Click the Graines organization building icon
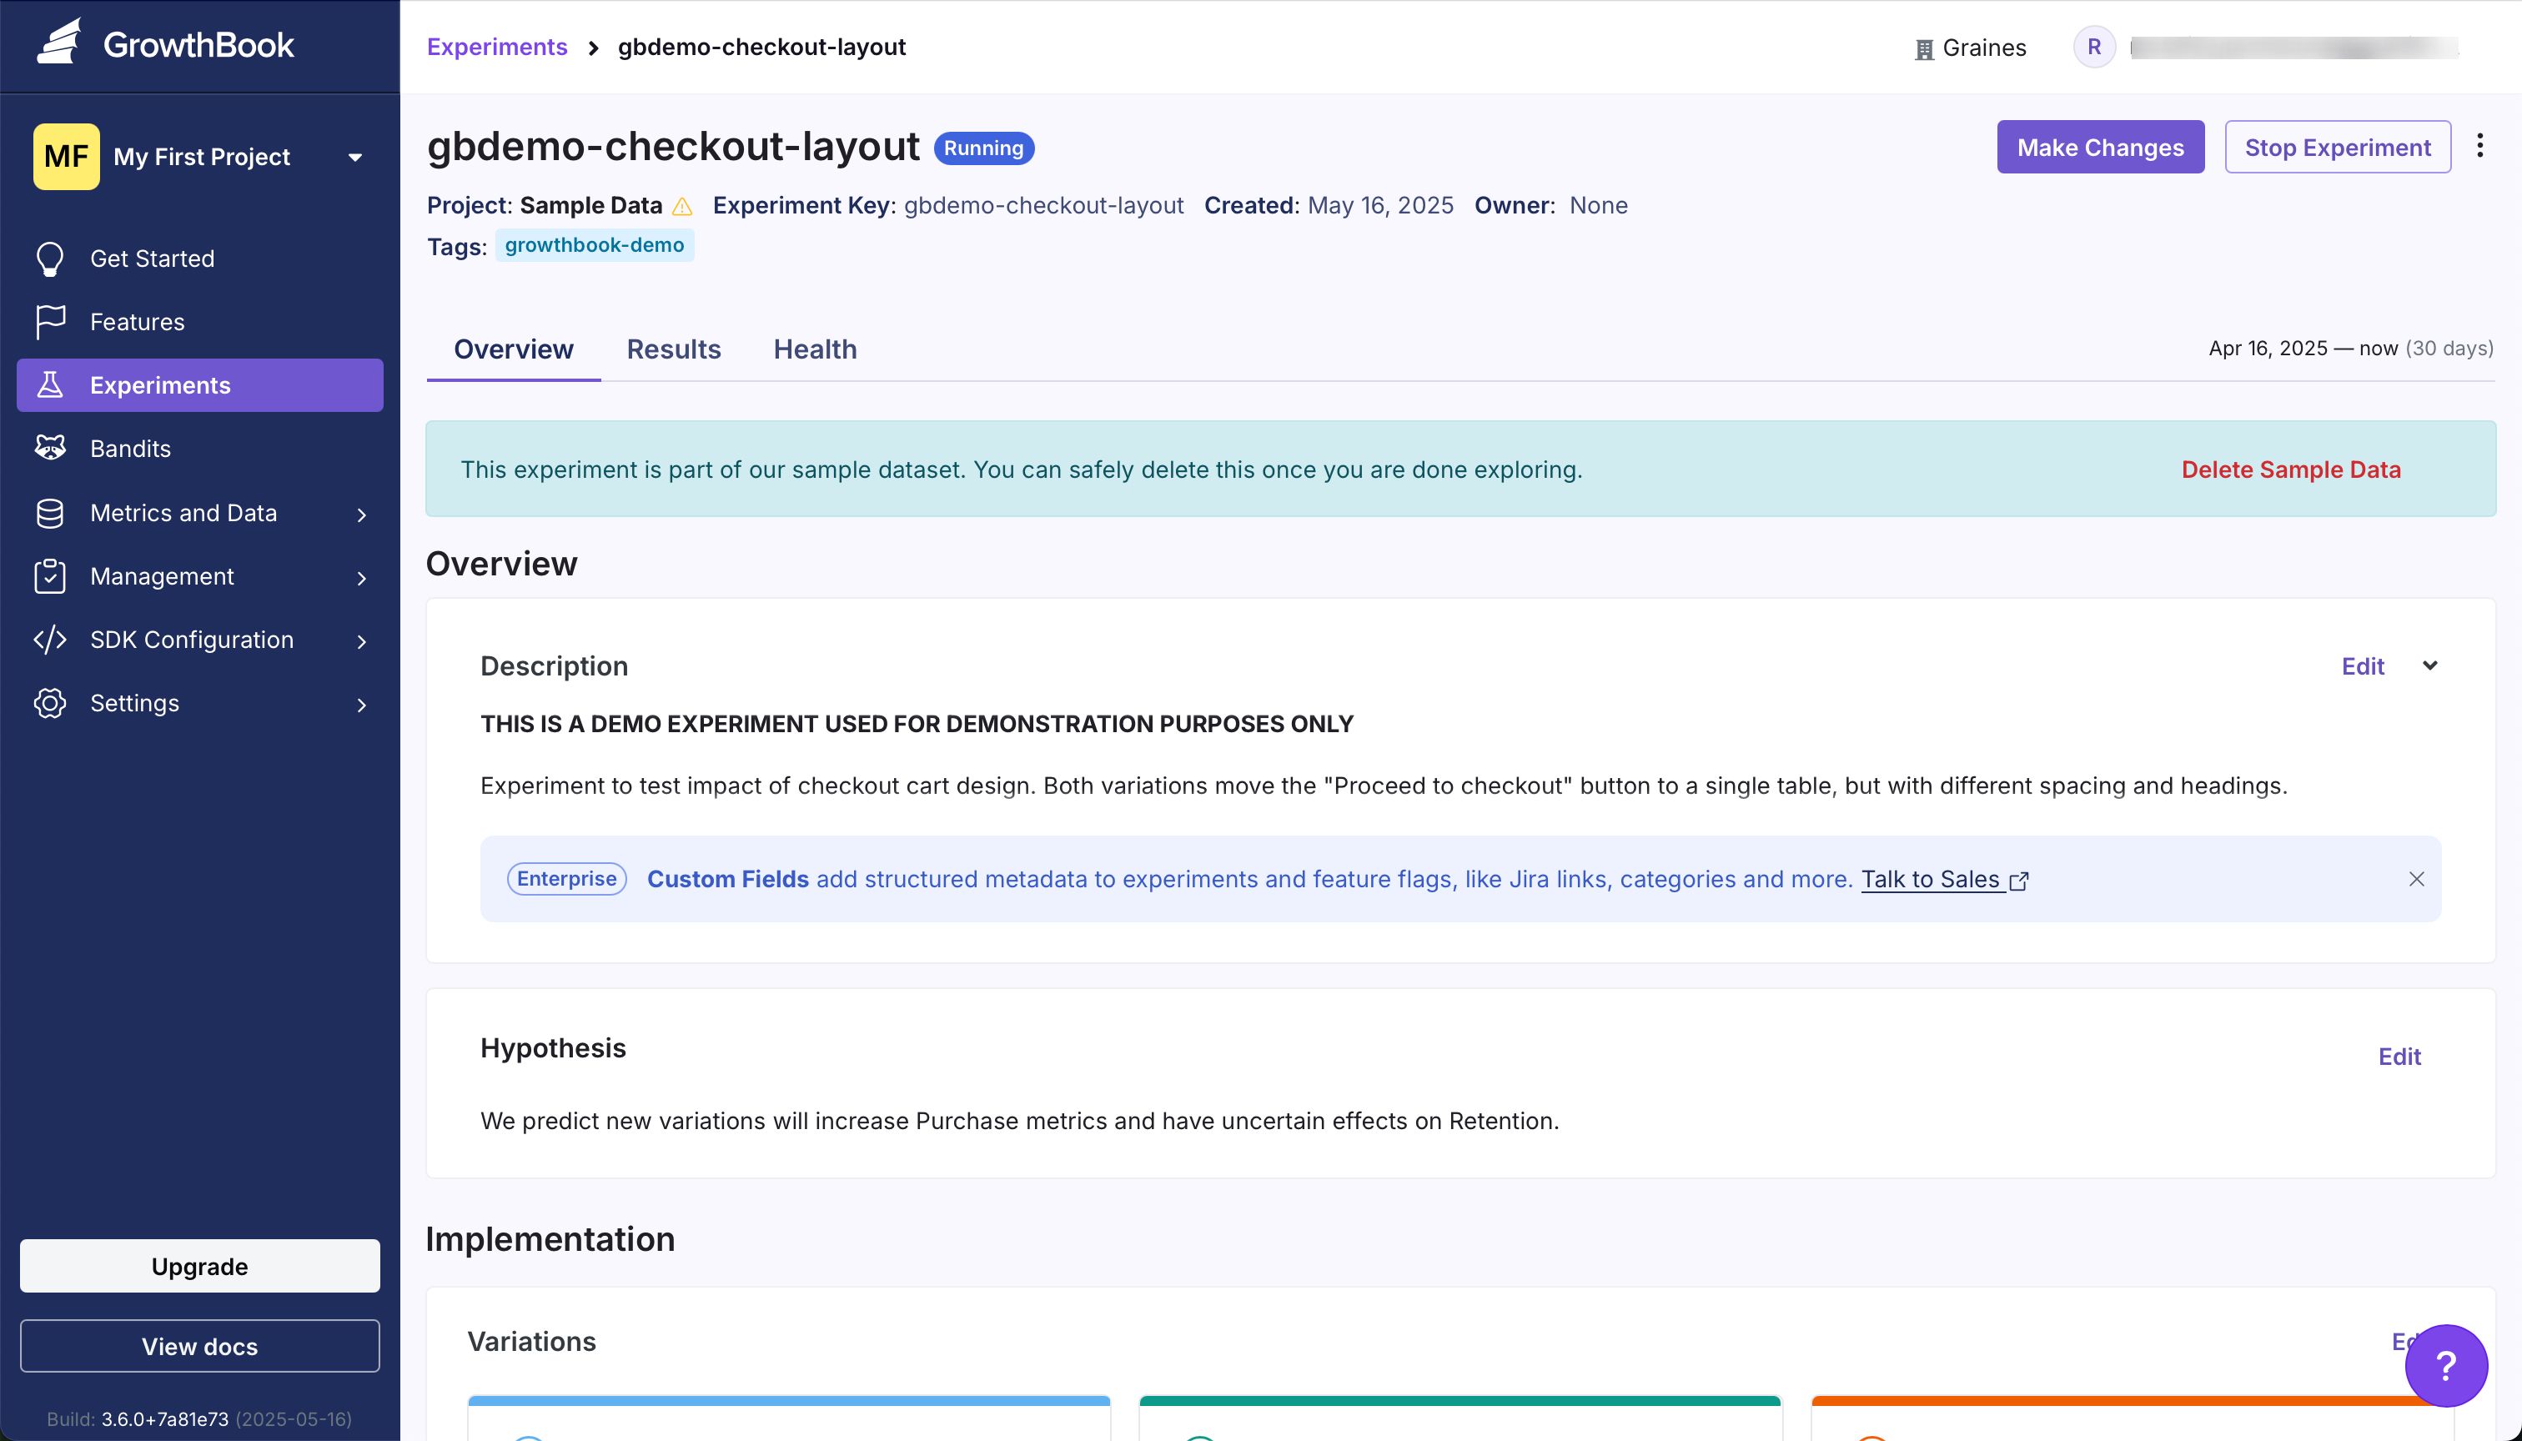The width and height of the screenshot is (2522, 1441). (1924, 48)
